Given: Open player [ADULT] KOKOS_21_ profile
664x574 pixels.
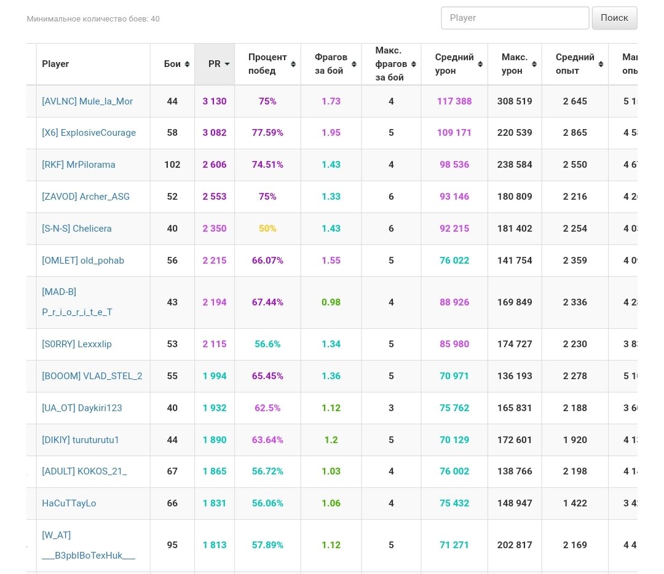Looking at the screenshot, I should [x=84, y=471].
